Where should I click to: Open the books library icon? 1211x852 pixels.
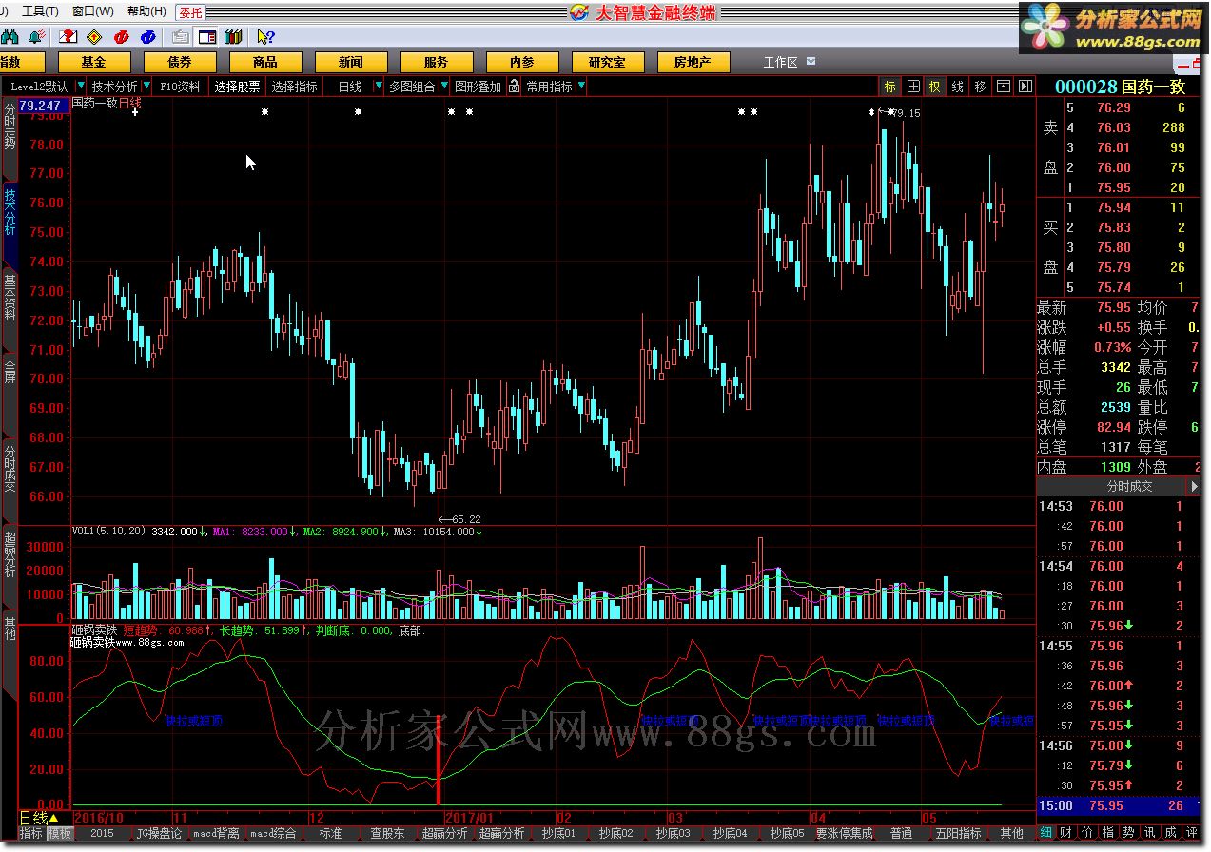click(x=233, y=37)
